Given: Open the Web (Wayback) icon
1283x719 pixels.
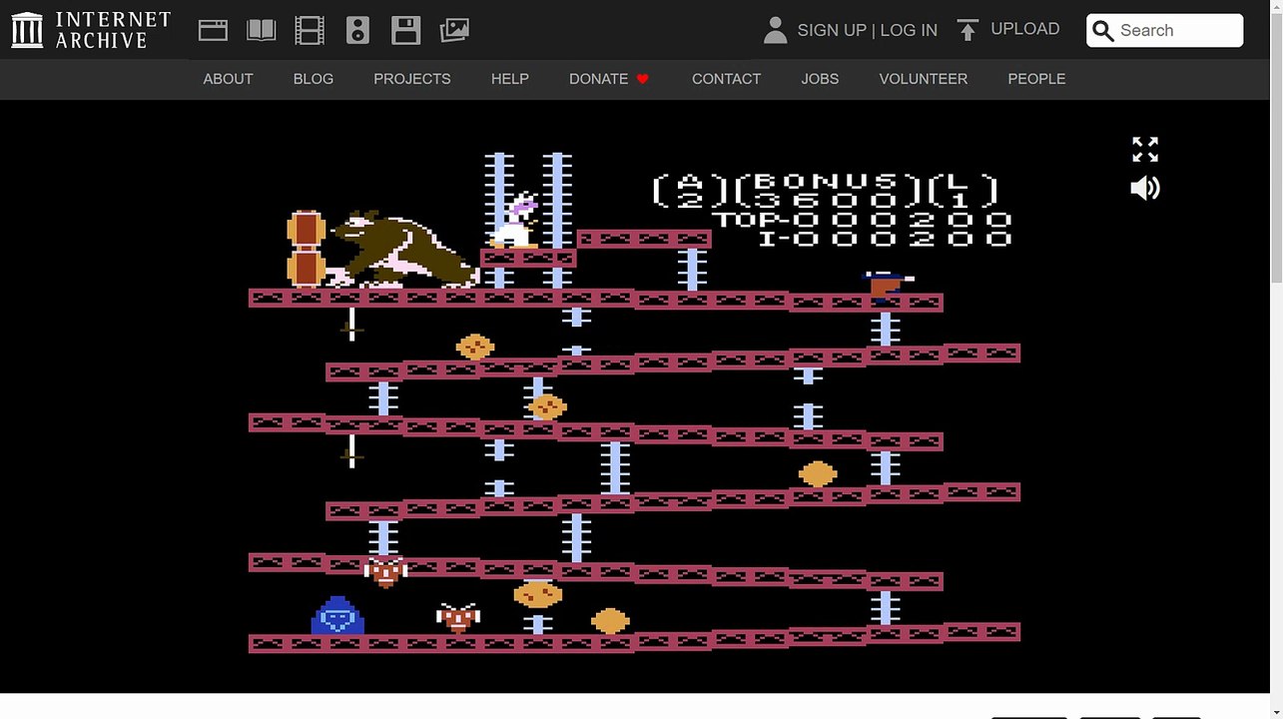Looking at the screenshot, I should point(214,30).
